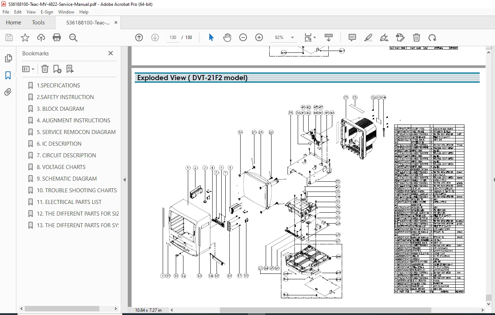Click the 10.84 x 7.27 in page size label
495x315 pixels.
148,310
